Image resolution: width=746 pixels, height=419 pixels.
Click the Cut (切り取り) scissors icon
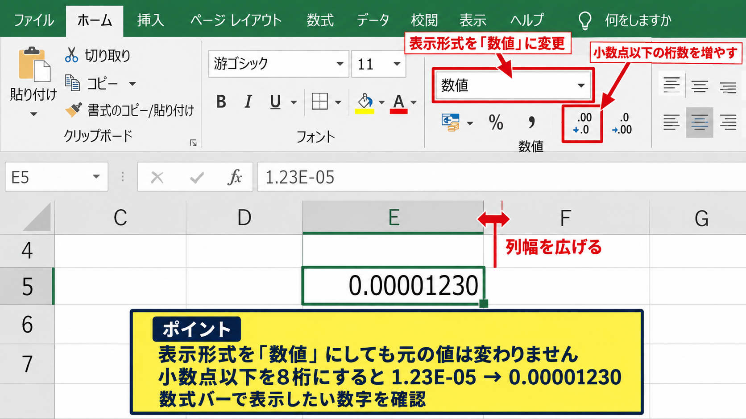coord(71,55)
